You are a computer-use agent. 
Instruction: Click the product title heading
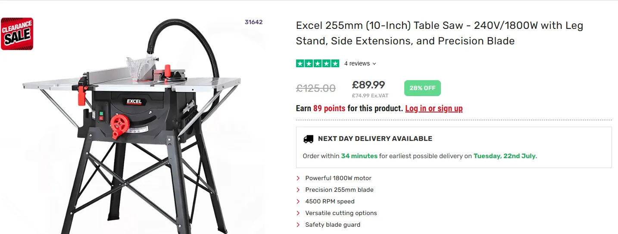tap(439, 33)
